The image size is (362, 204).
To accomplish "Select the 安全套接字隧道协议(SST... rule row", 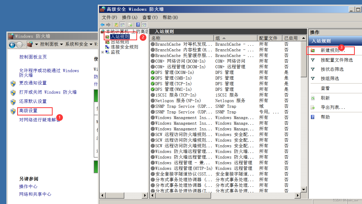I will (x=225, y=174).
